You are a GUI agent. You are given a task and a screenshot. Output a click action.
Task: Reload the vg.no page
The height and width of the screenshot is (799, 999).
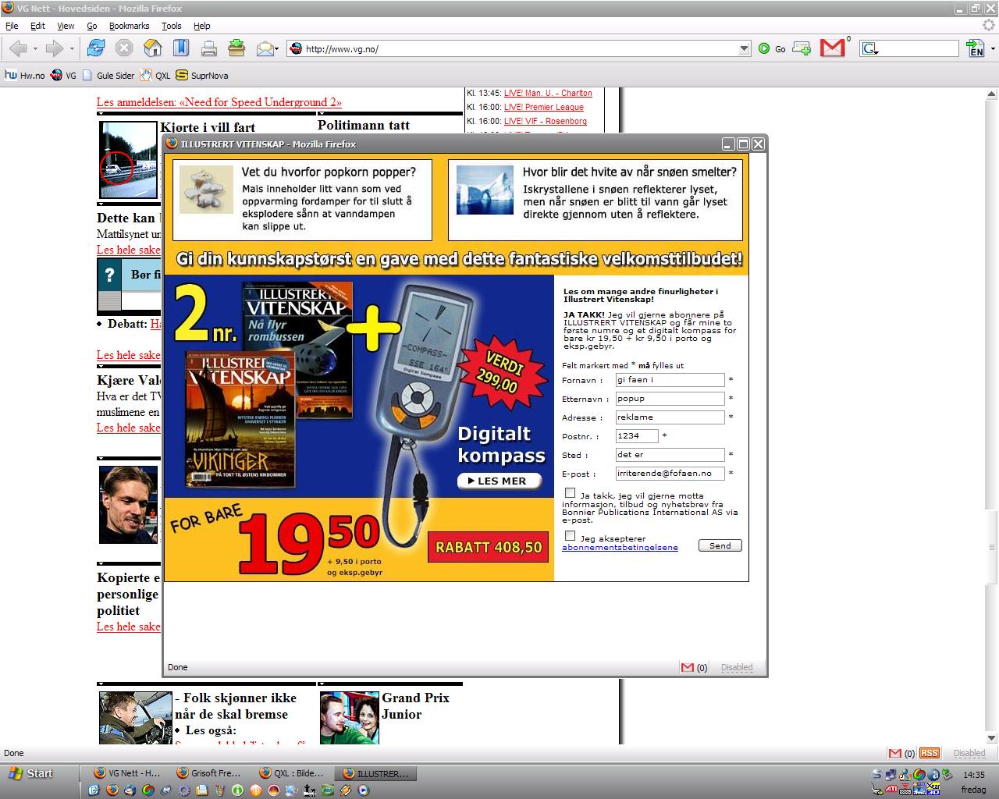click(x=96, y=48)
